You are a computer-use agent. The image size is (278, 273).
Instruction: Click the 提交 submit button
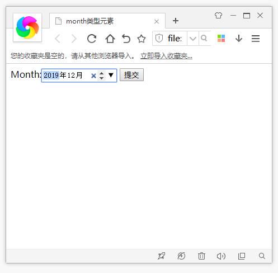pos(131,75)
